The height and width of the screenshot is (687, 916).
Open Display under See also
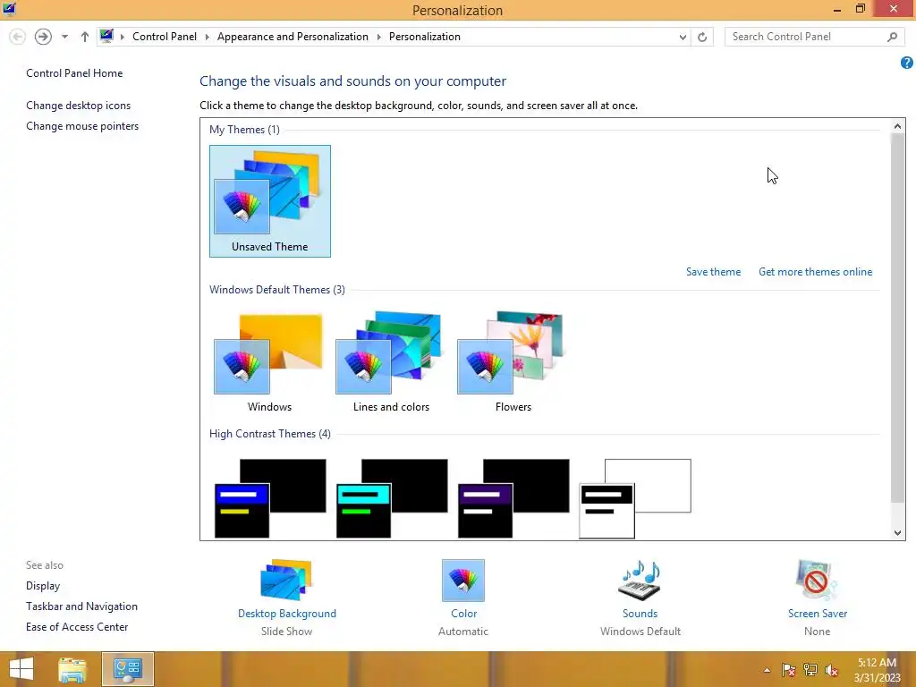[43, 585]
